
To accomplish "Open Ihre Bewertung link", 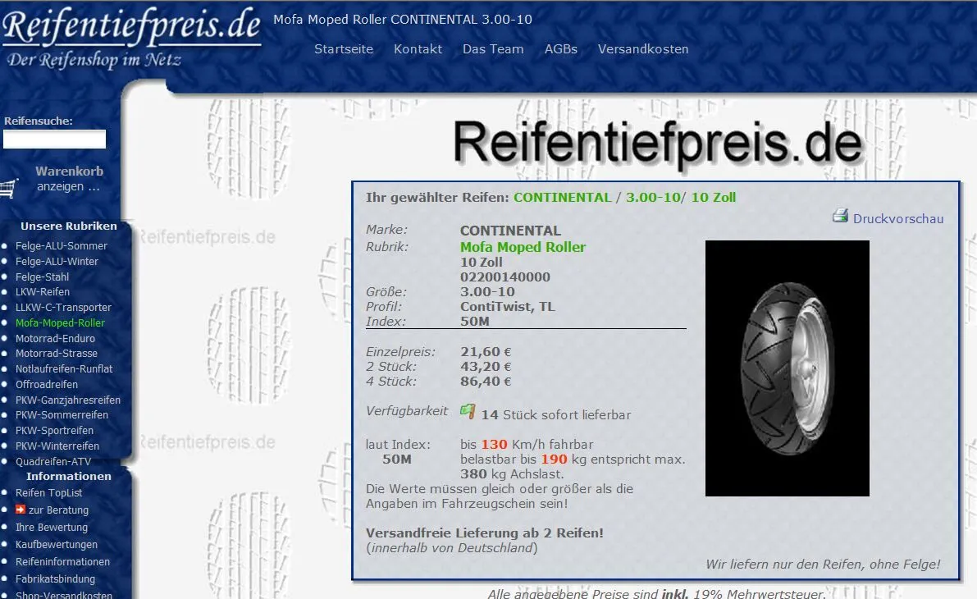I will coord(51,528).
